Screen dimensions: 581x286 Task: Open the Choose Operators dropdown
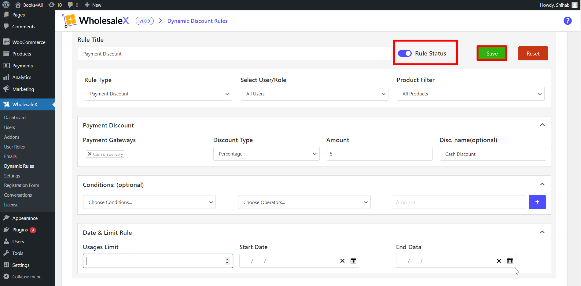304,202
